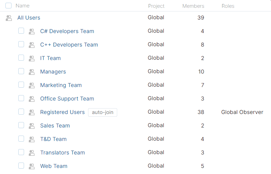Viewport: 271px width, 174px height.
Task: Open the Web Team link
Action: [54, 166]
